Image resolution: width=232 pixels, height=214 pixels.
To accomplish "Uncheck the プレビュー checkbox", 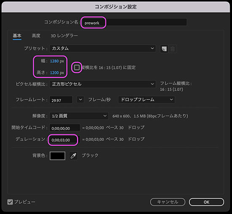I will pyautogui.click(x=10, y=202).
